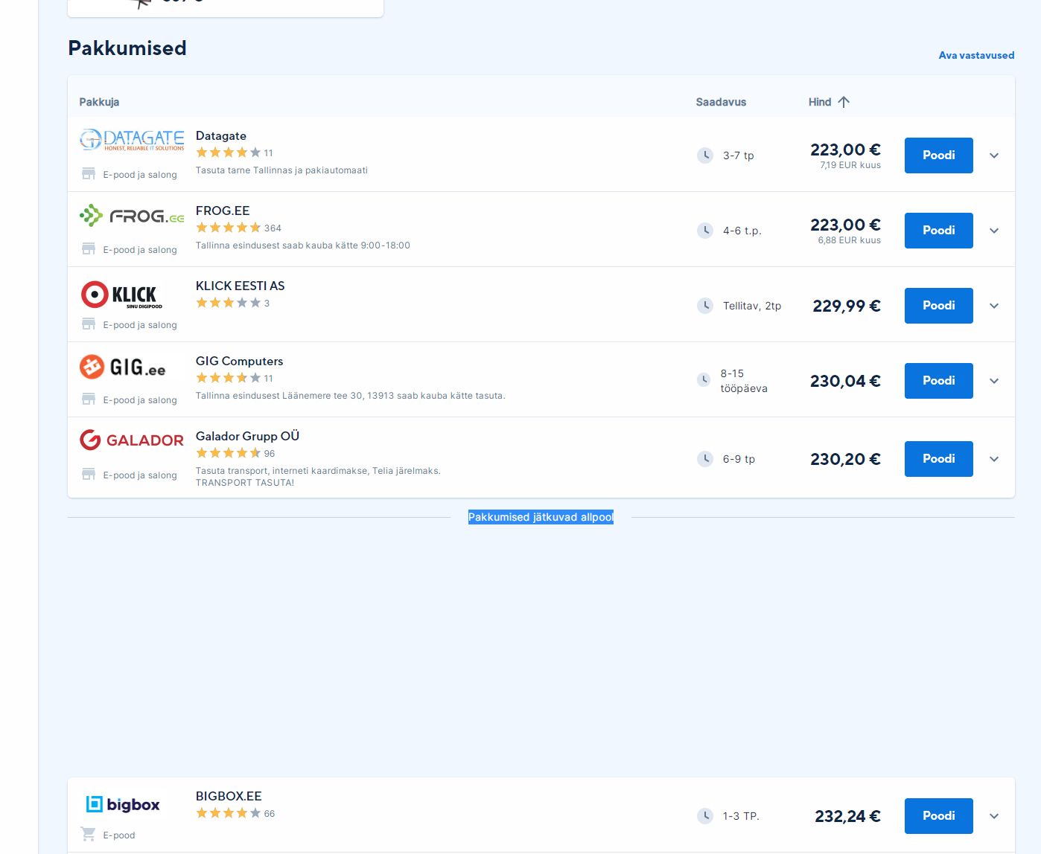Open the GIG Computers seller name
The height and width of the screenshot is (854, 1041).
[x=239, y=361]
